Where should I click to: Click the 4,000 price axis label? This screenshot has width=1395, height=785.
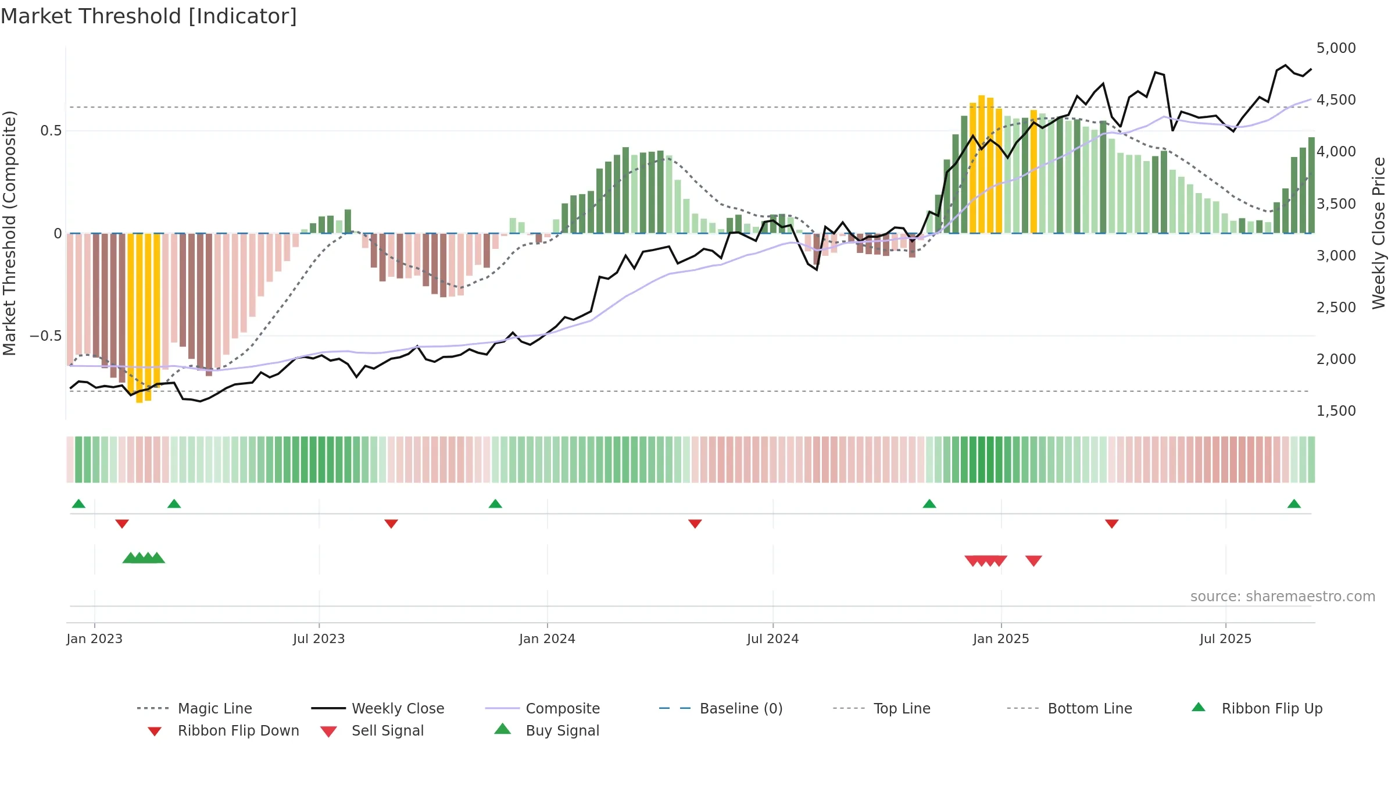pos(1336,151)
